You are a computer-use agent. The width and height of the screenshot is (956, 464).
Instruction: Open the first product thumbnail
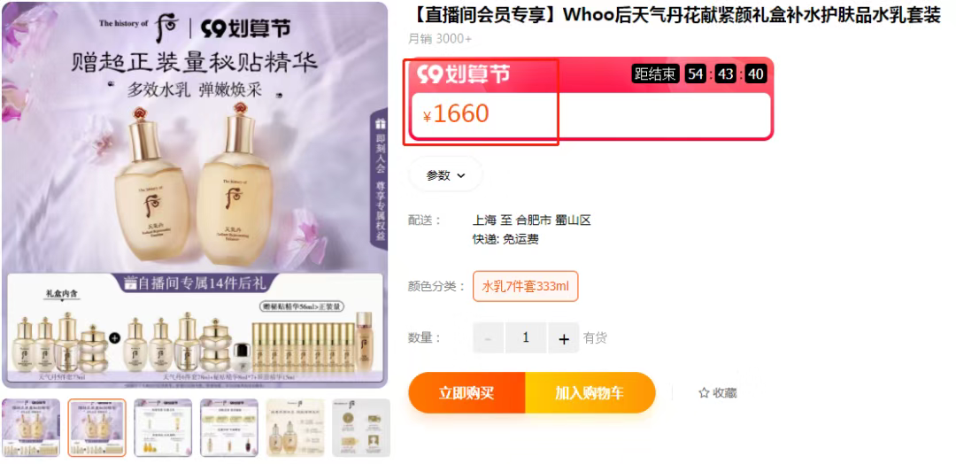point(31,428)
